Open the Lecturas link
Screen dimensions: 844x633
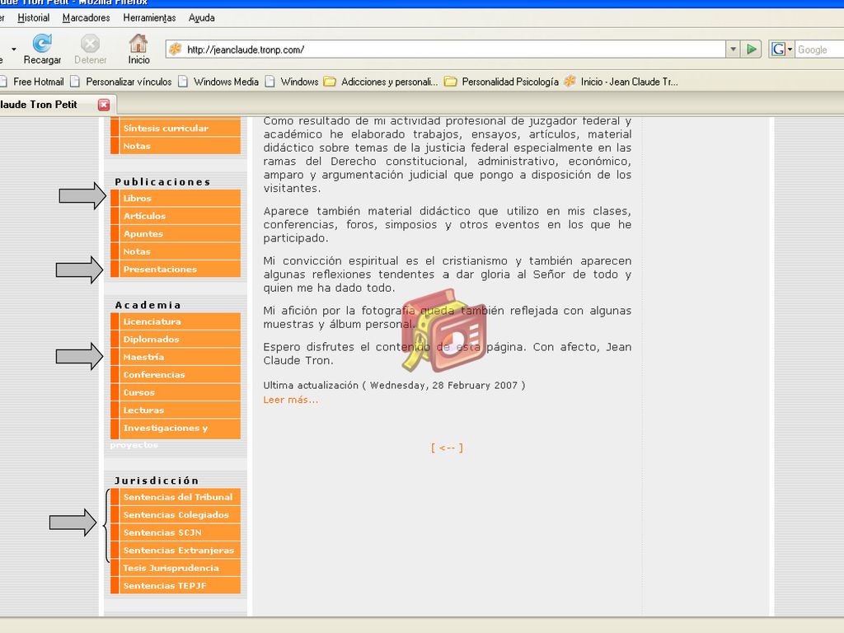pos(176,410)
